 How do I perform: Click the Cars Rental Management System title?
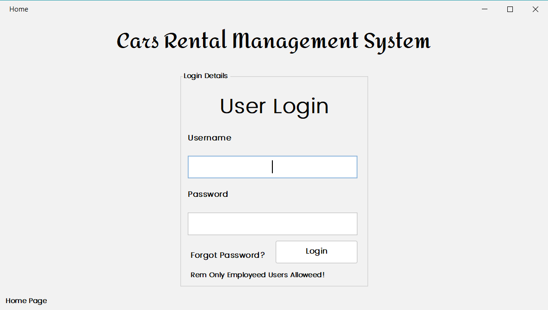[273, 41]
